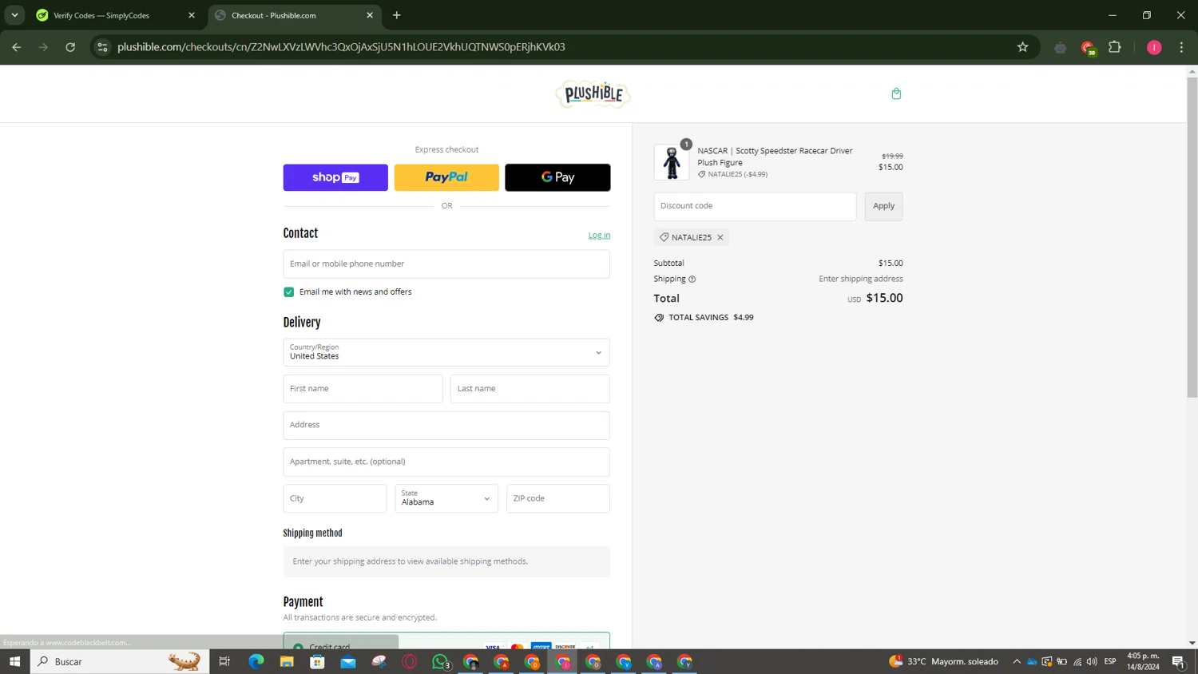Open the Windows Start menu
Screen dimensions: 1198x674
[14, 661]
